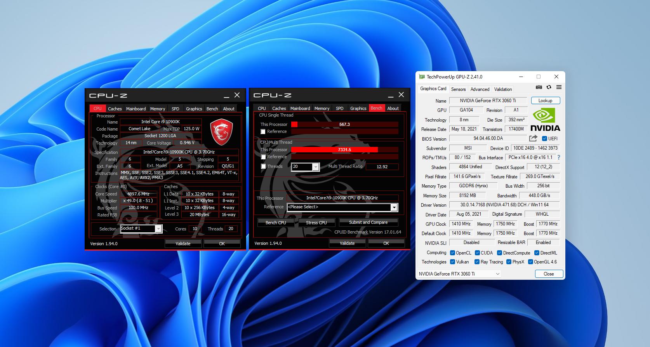Enable Reference checkbox under CPU Single Thread
This screenshot has width=650, height=347.
coord(263,132)
